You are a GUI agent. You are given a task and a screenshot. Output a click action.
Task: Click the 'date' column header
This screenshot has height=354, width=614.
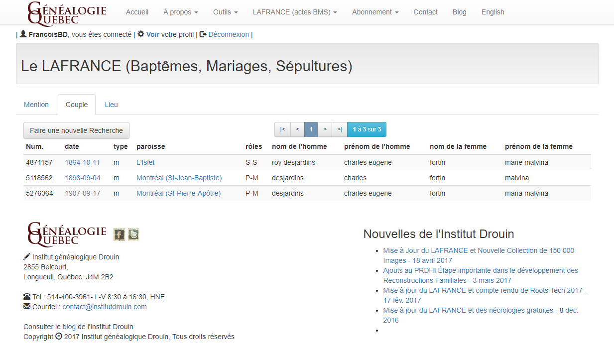pyautogui.click(x=72, y=146)
